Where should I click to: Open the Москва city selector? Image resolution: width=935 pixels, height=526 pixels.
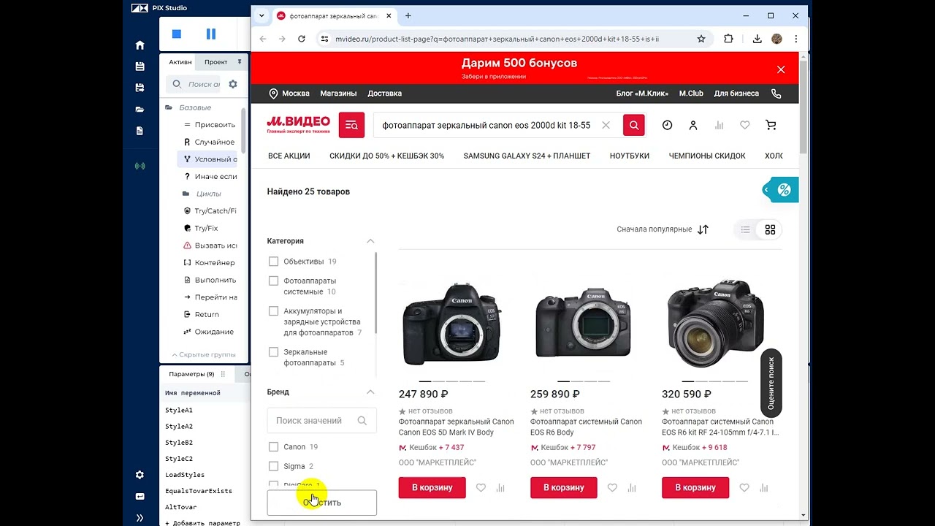[x=289, y=94]
